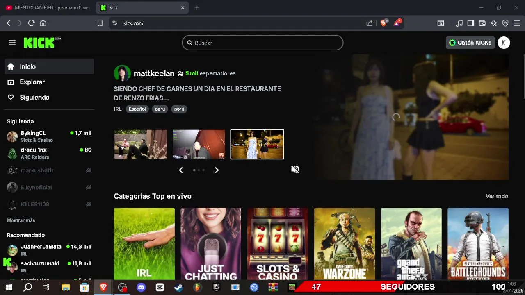Click the peru tag

pos(160,109)
